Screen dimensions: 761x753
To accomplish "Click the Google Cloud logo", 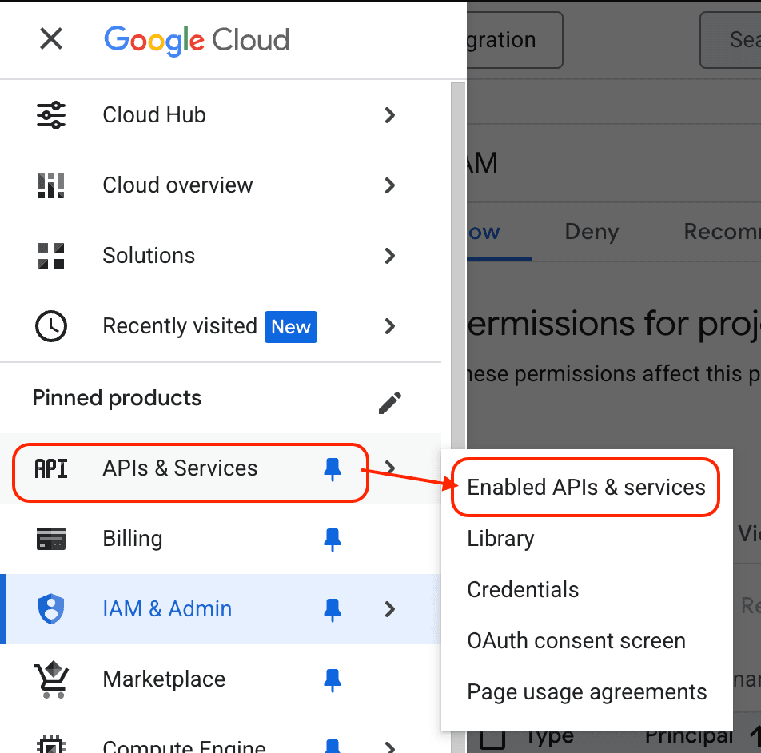I will click(197, 39).
